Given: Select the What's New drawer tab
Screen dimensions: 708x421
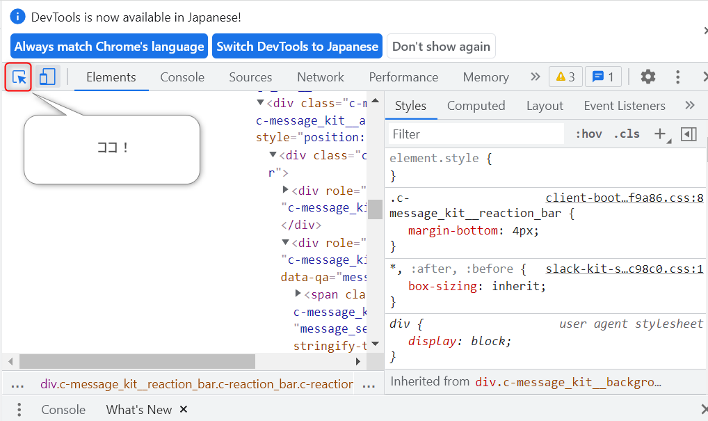Looking at the screenshot, I should pyautogui.click(x=139, y=410).
